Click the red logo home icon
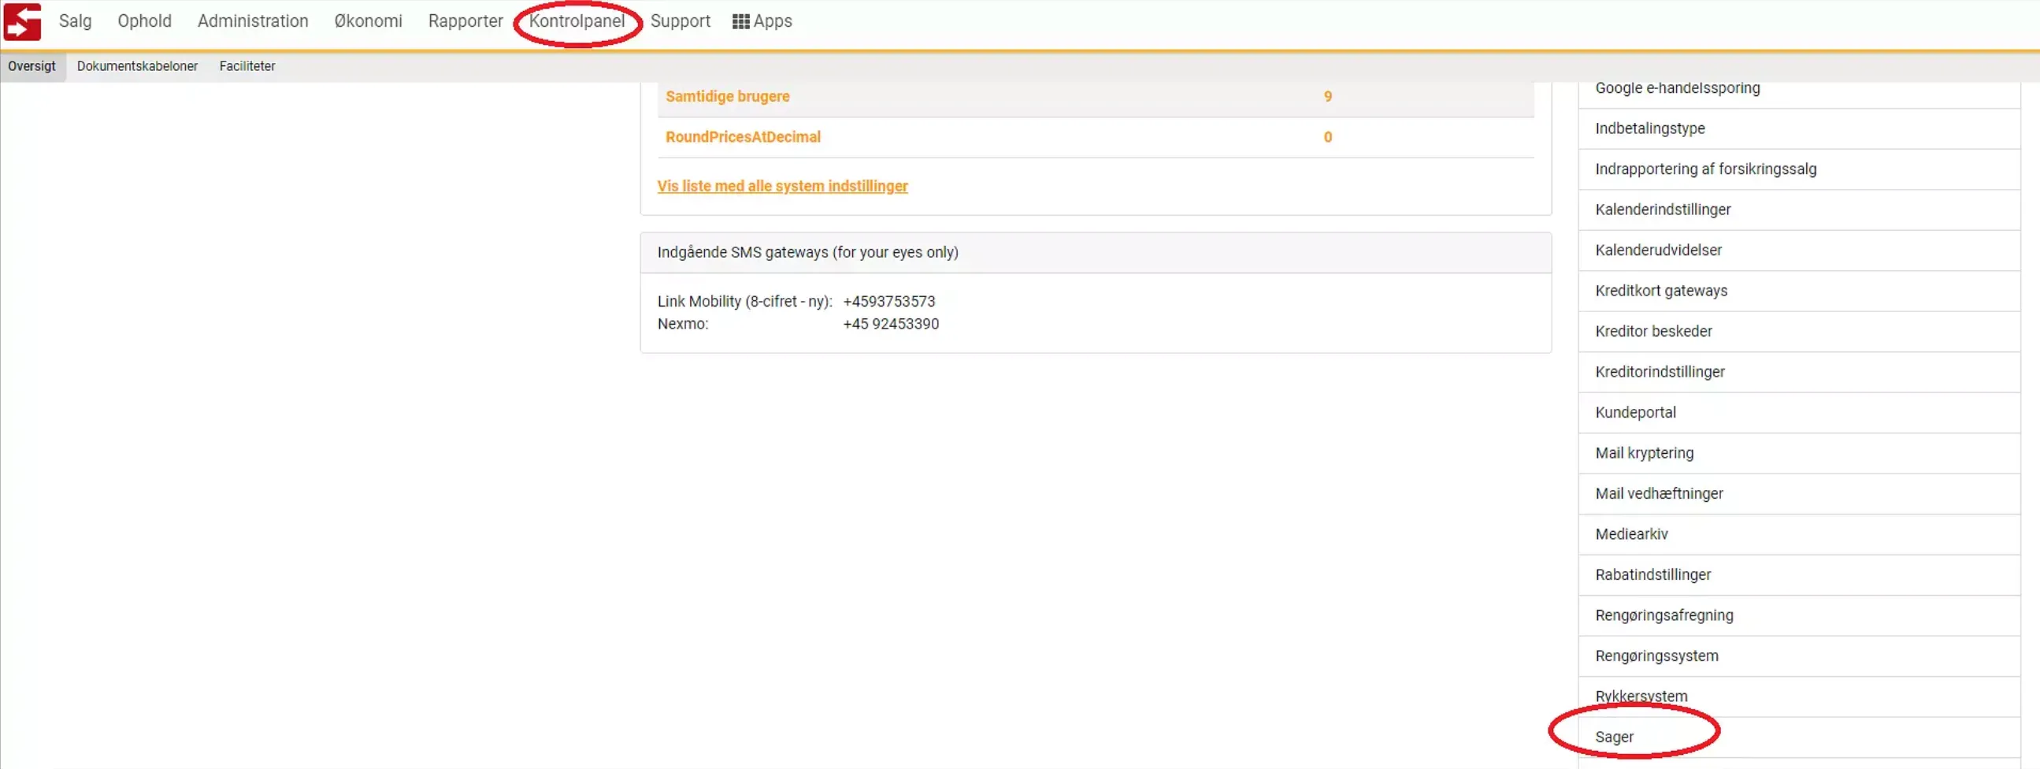This screenshot has height=769, width=2040. (x=22, y=21)
